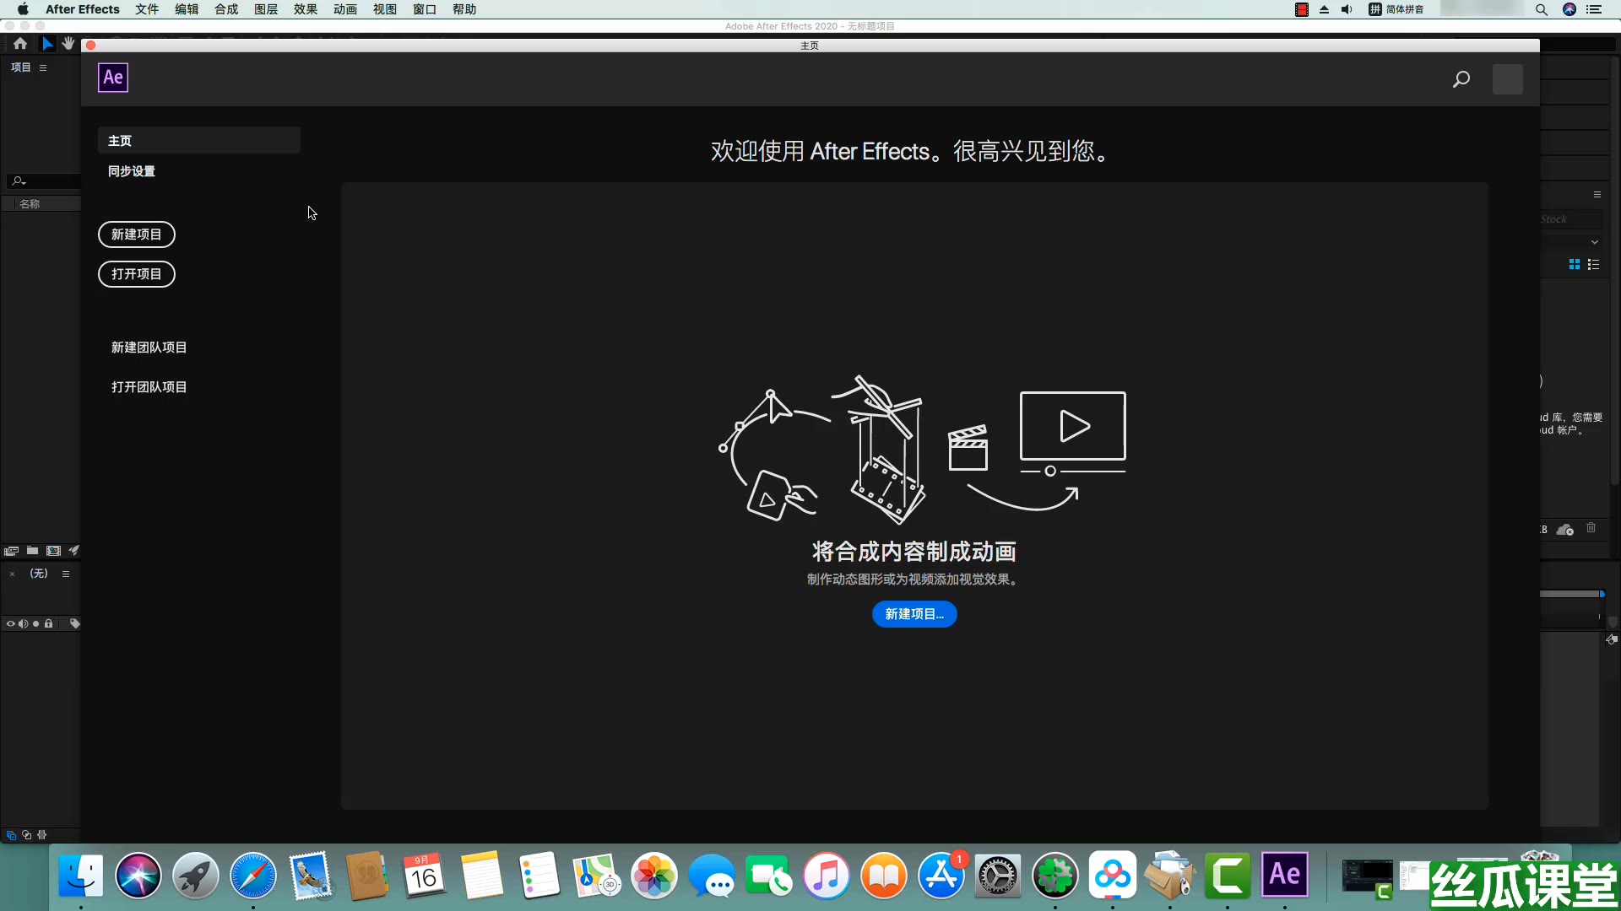This screenshot has width=1621, height=911.
Task: Switch library to list view
Action: coord(1594,265)
